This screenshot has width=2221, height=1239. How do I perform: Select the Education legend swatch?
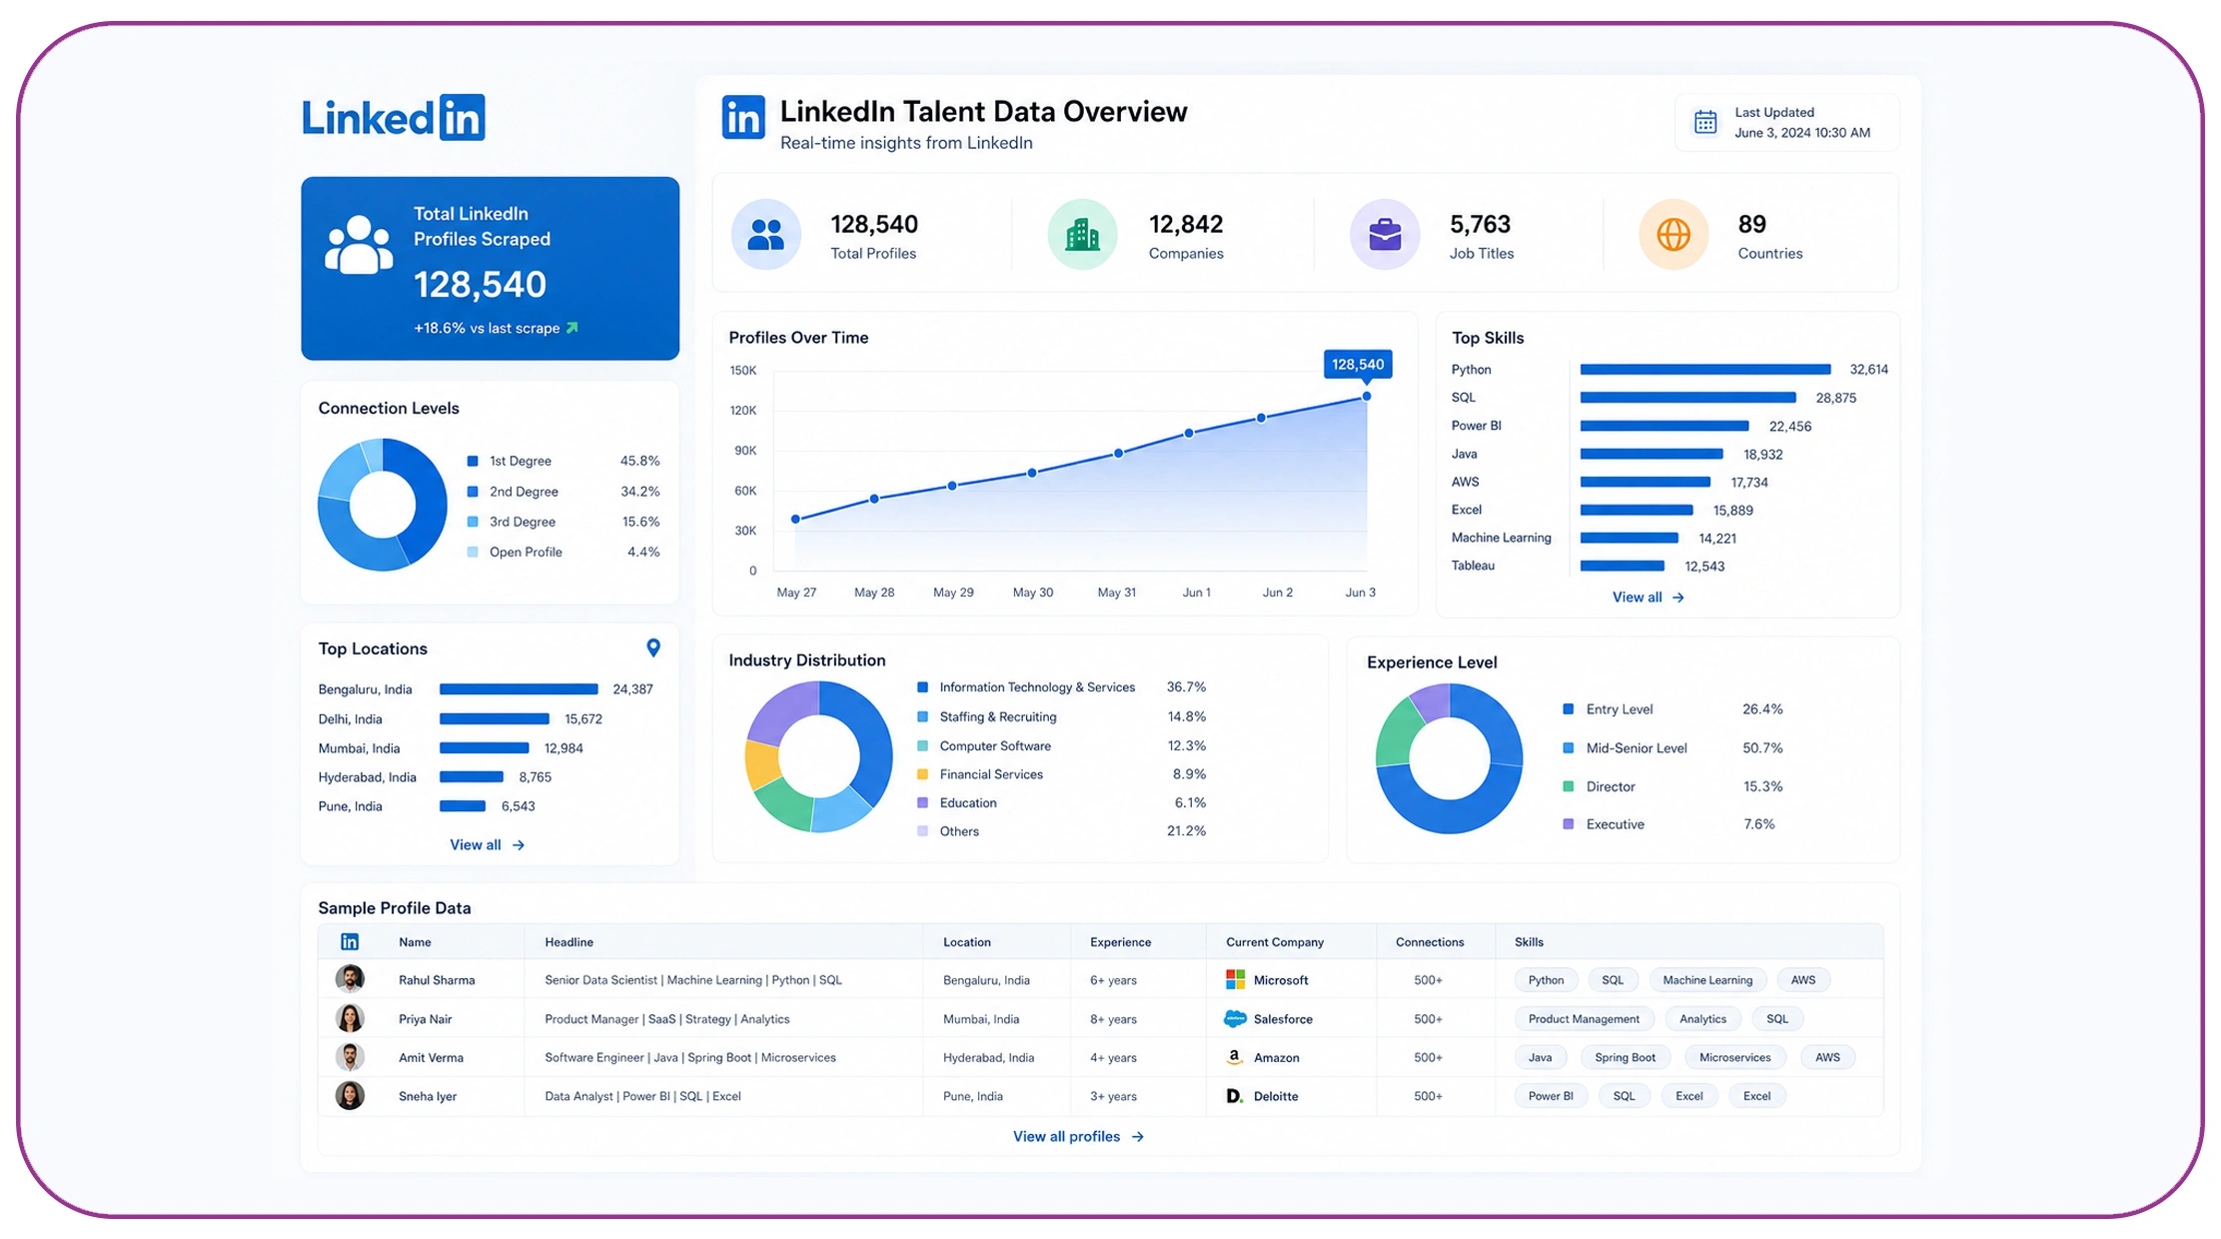[923, 803]
